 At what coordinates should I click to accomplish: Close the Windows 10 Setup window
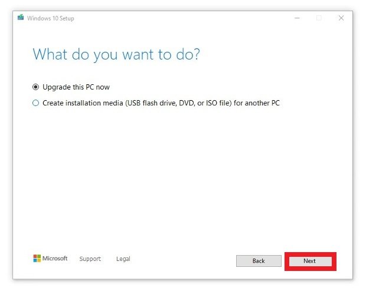tap(341, 18)
